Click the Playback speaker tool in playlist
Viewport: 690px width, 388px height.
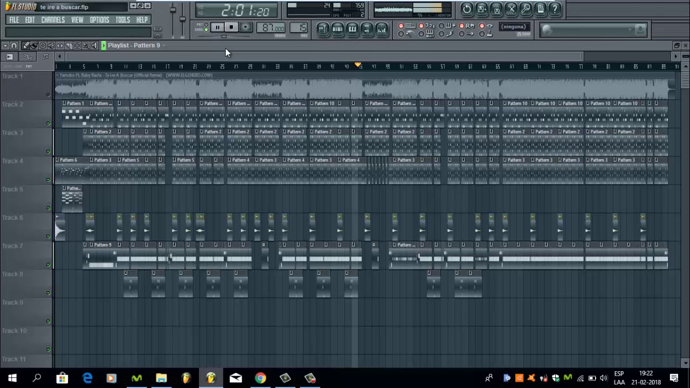point(94,46)
